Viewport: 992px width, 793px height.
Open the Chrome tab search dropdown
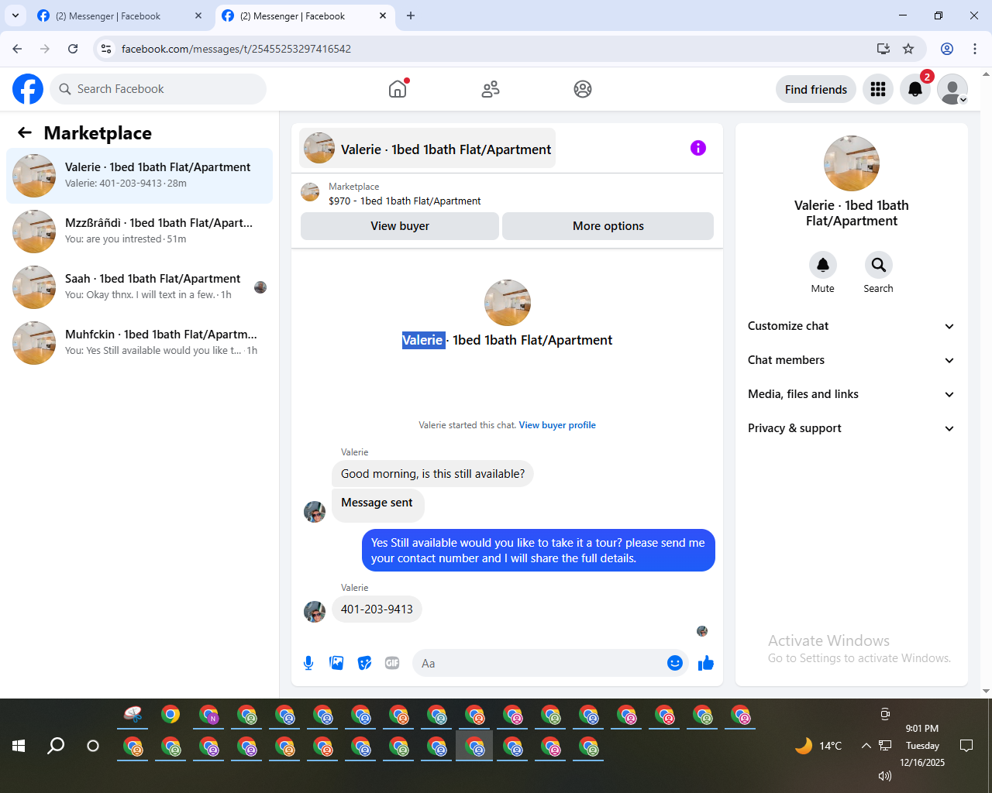(x=15, y=15)
